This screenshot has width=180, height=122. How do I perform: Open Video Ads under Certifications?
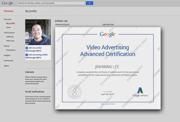pos(10,41)
